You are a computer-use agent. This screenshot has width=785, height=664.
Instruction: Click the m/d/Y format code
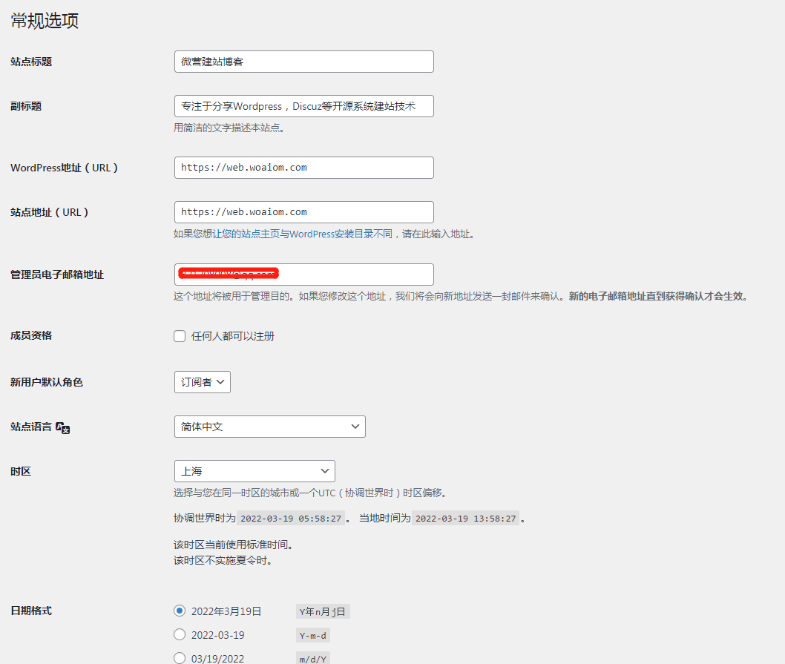[313, 659]
